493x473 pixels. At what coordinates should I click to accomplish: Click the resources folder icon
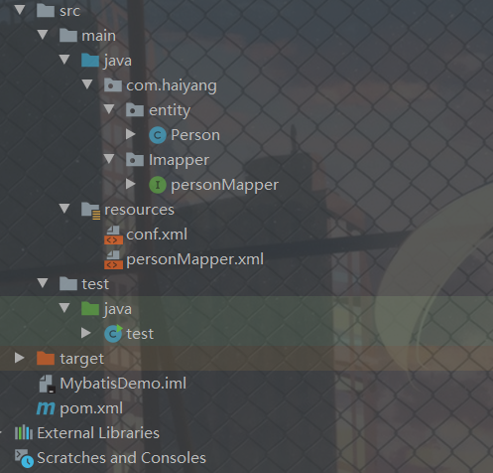click(x=90, y=211)
